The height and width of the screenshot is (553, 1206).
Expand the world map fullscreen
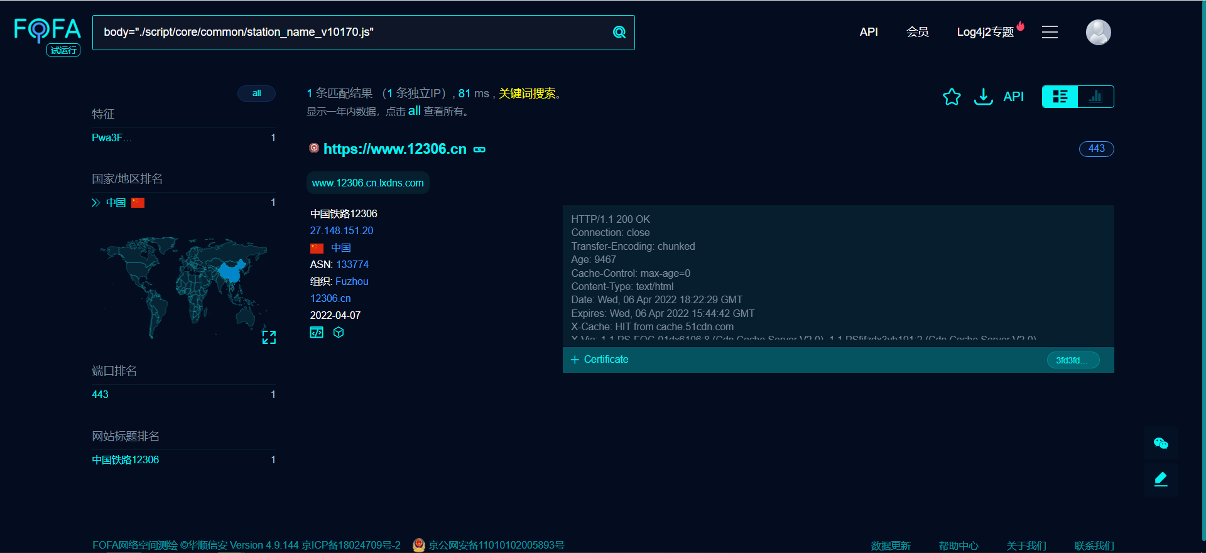coord(269,337)
